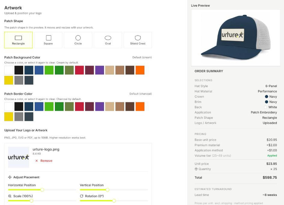Choose purple patch background color
The width and height of the screenshot is (284, 205).
99,70
